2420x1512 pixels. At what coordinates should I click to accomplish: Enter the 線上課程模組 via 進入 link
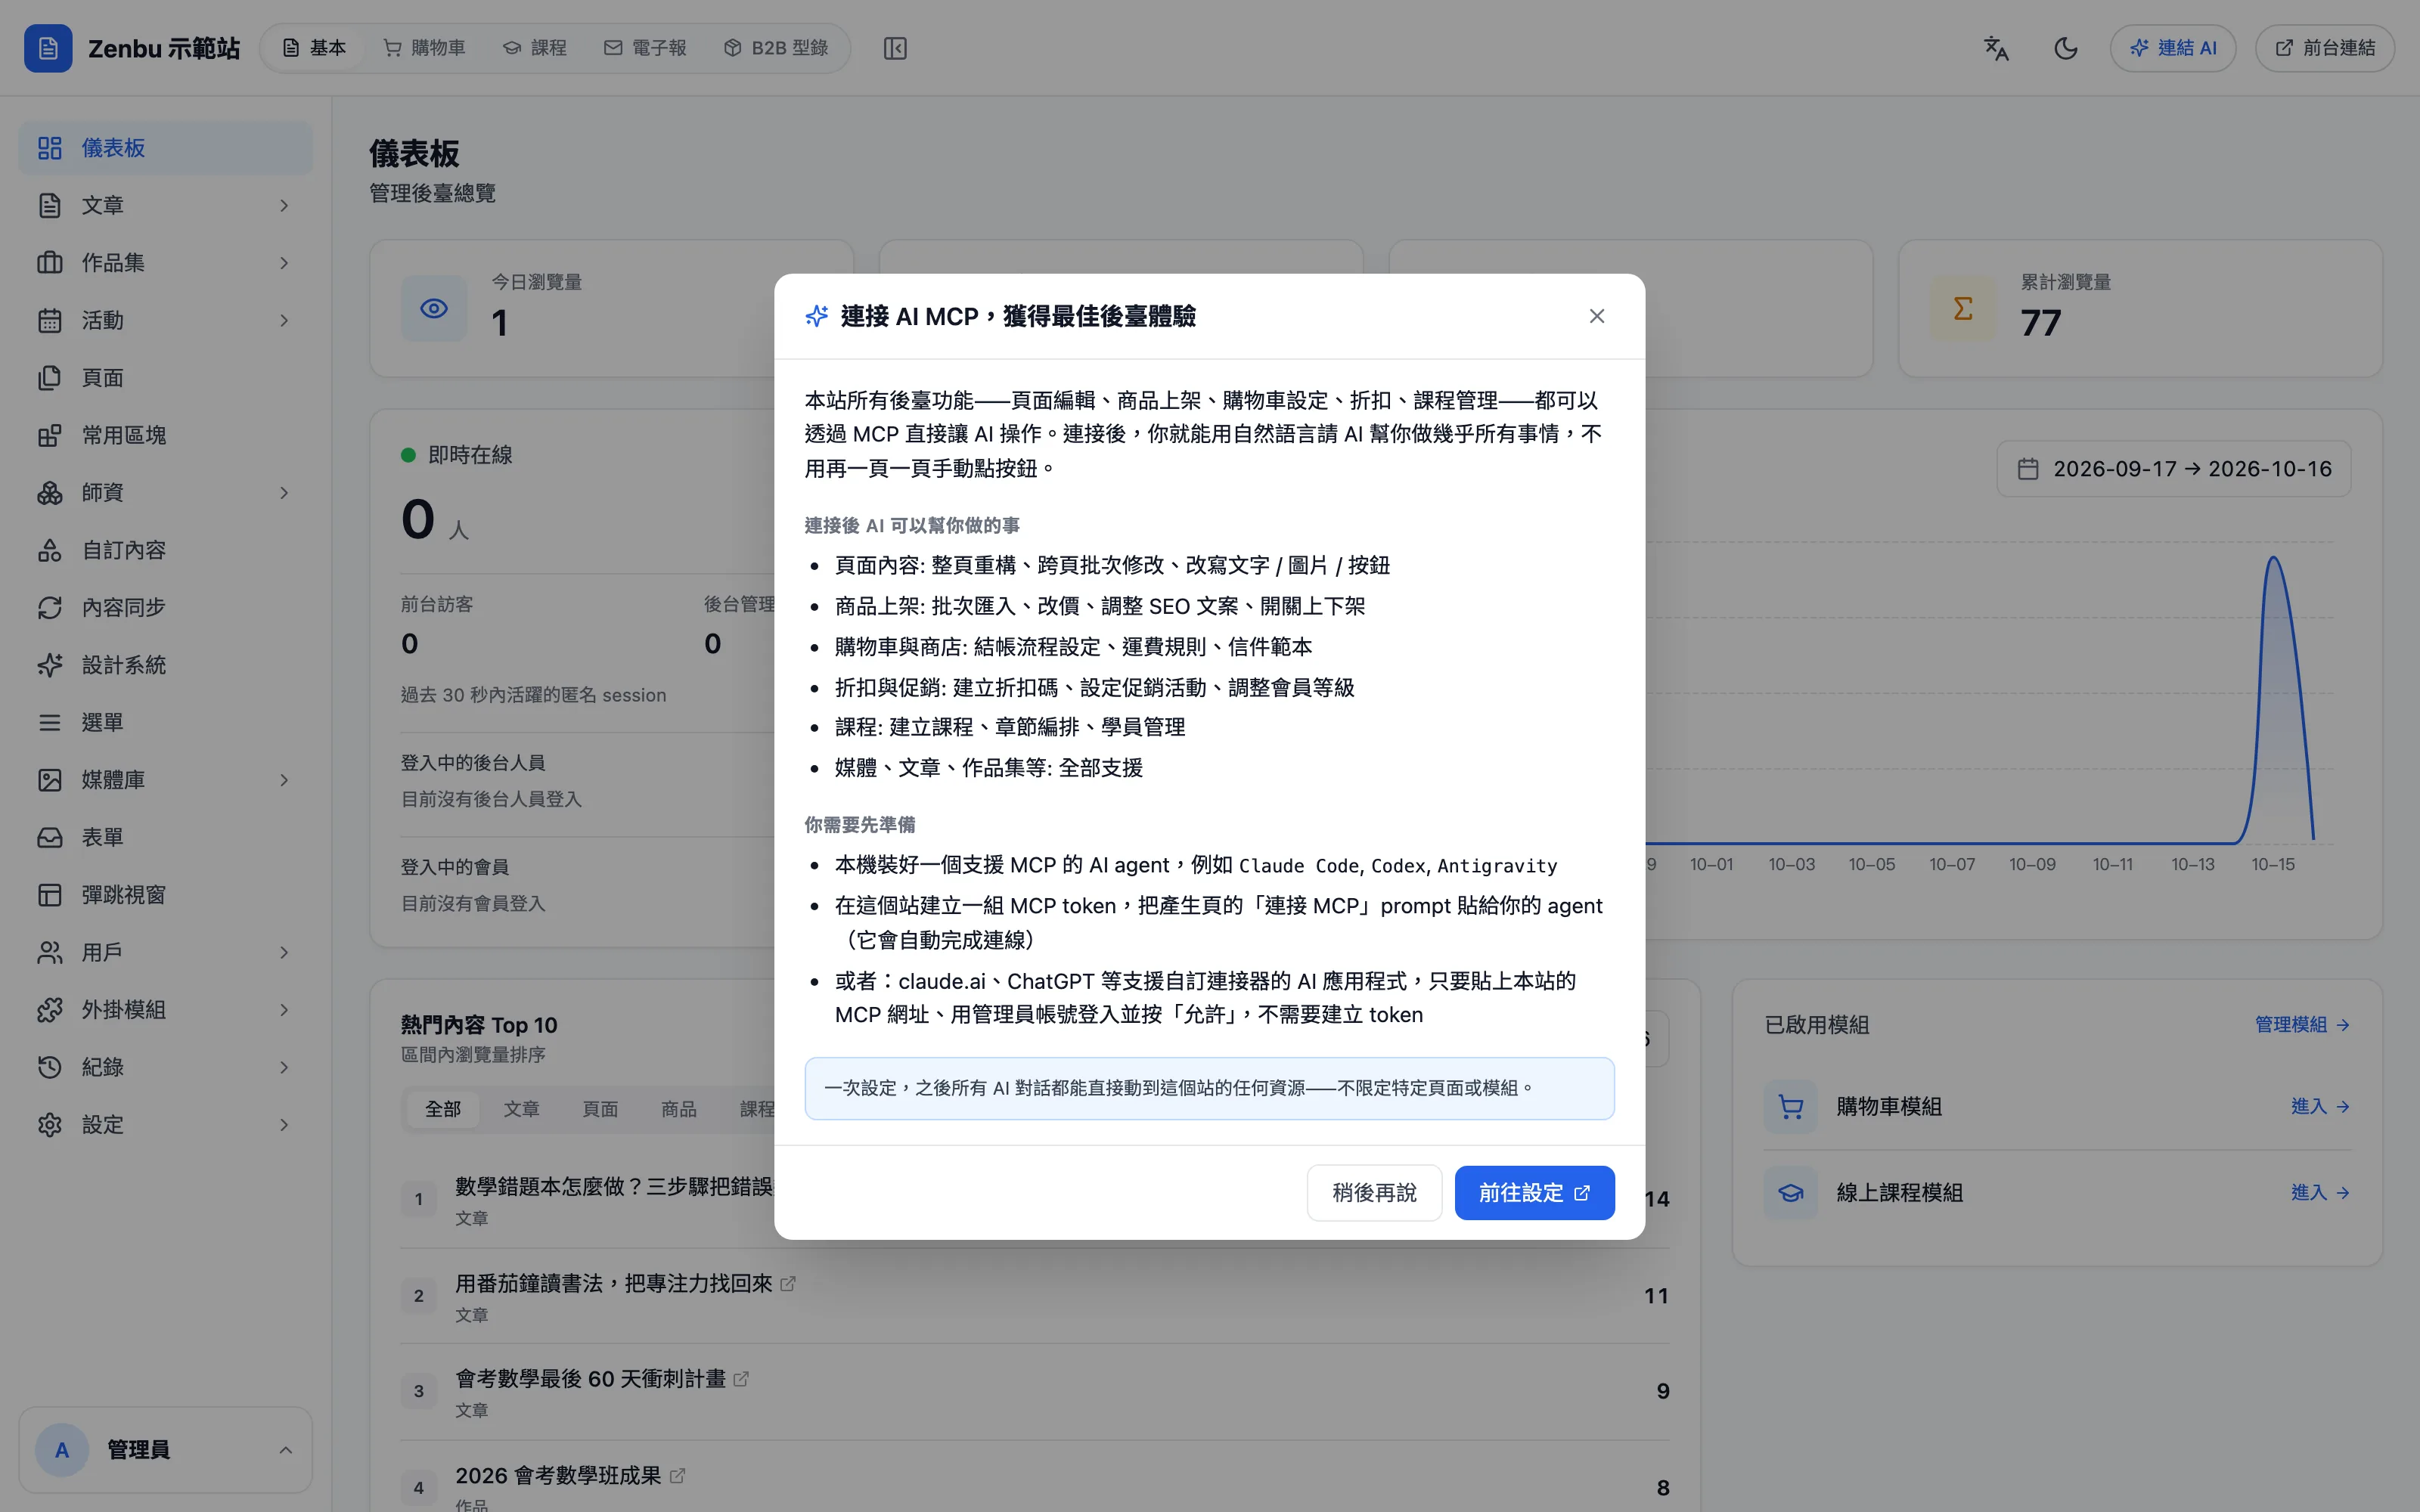(x=2320, y=1192)
